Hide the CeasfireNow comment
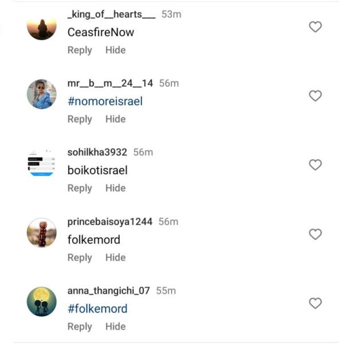The image size is (344, 344). click(115, 50)
